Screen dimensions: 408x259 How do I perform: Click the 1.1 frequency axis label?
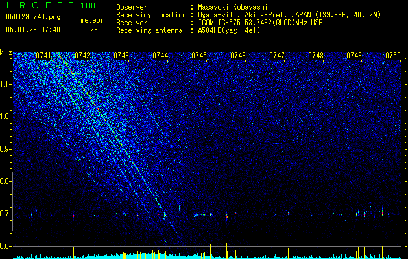6,84
